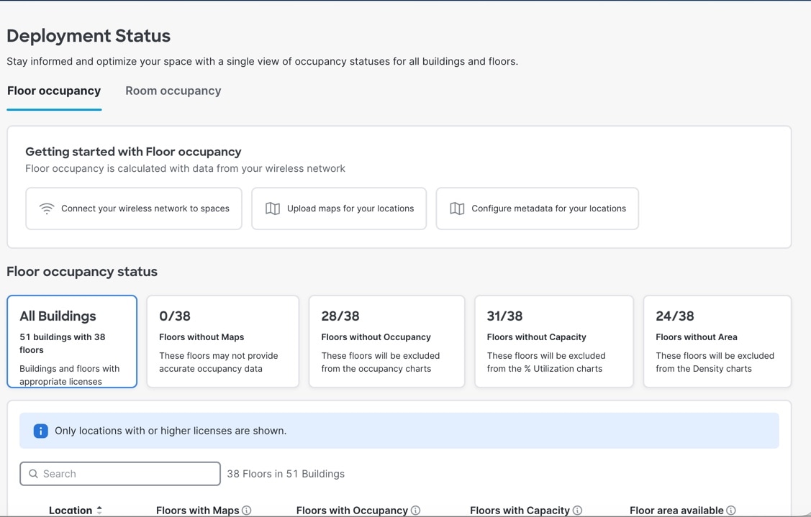The height and width of the screenshot is (517, 811).
Task: Toggle sort arrow on Location column
Action: [99, 510]
